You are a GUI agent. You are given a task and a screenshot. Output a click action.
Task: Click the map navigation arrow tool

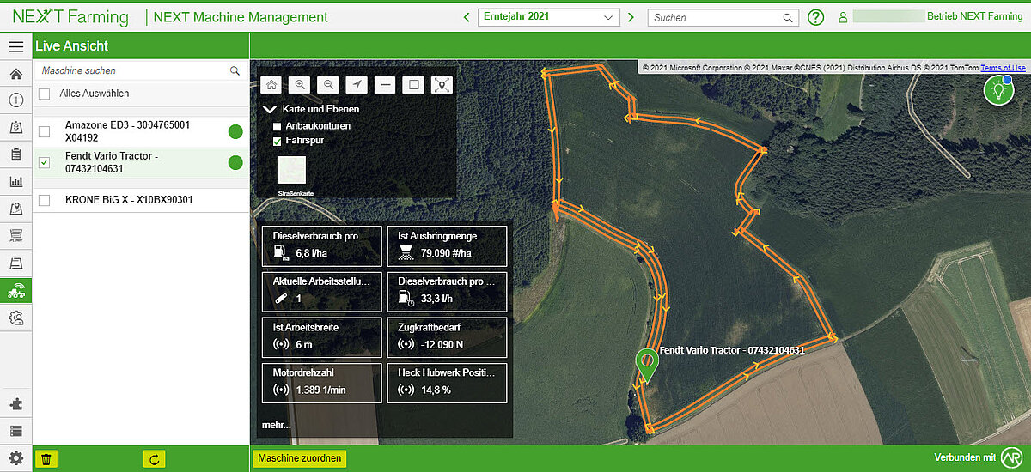coord(356,84)
